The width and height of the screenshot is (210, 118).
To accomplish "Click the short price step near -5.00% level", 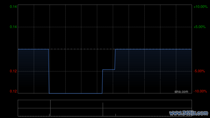I will [109, 69].
